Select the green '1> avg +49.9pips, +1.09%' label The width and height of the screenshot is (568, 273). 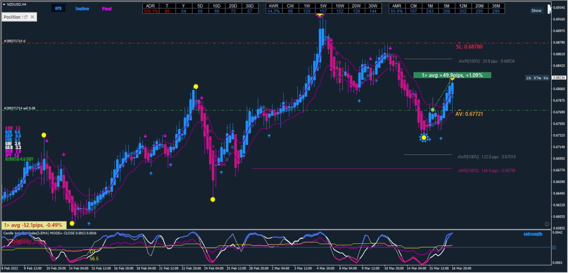click(452, 75)
